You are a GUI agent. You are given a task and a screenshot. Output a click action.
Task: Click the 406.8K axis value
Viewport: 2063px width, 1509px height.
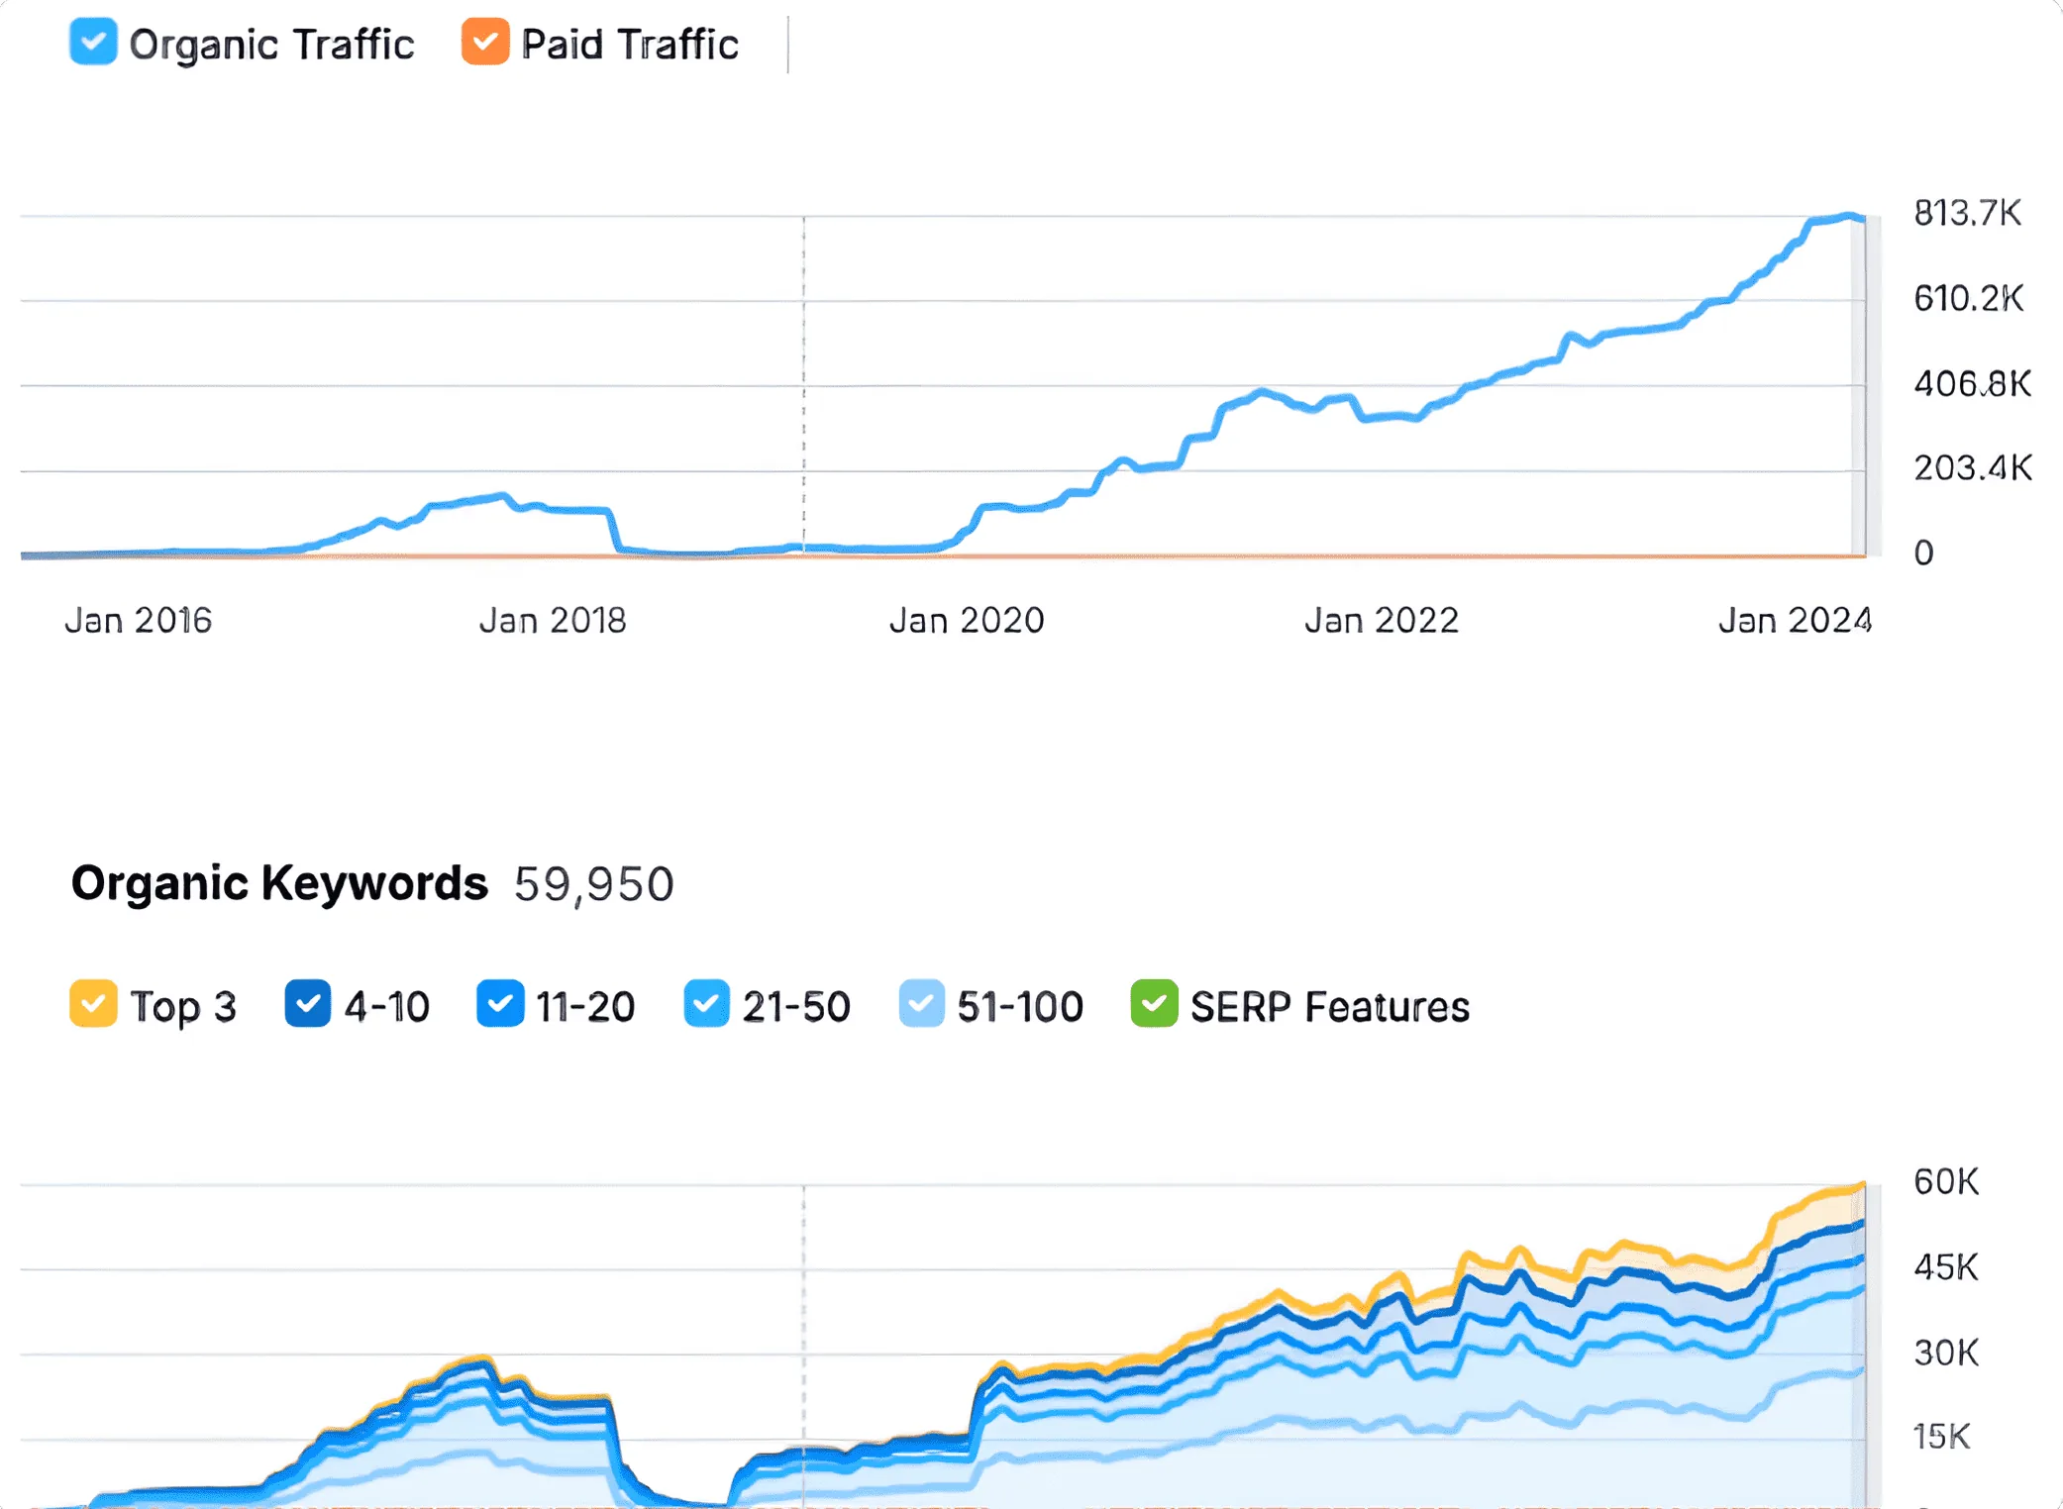pos(1972,383)
